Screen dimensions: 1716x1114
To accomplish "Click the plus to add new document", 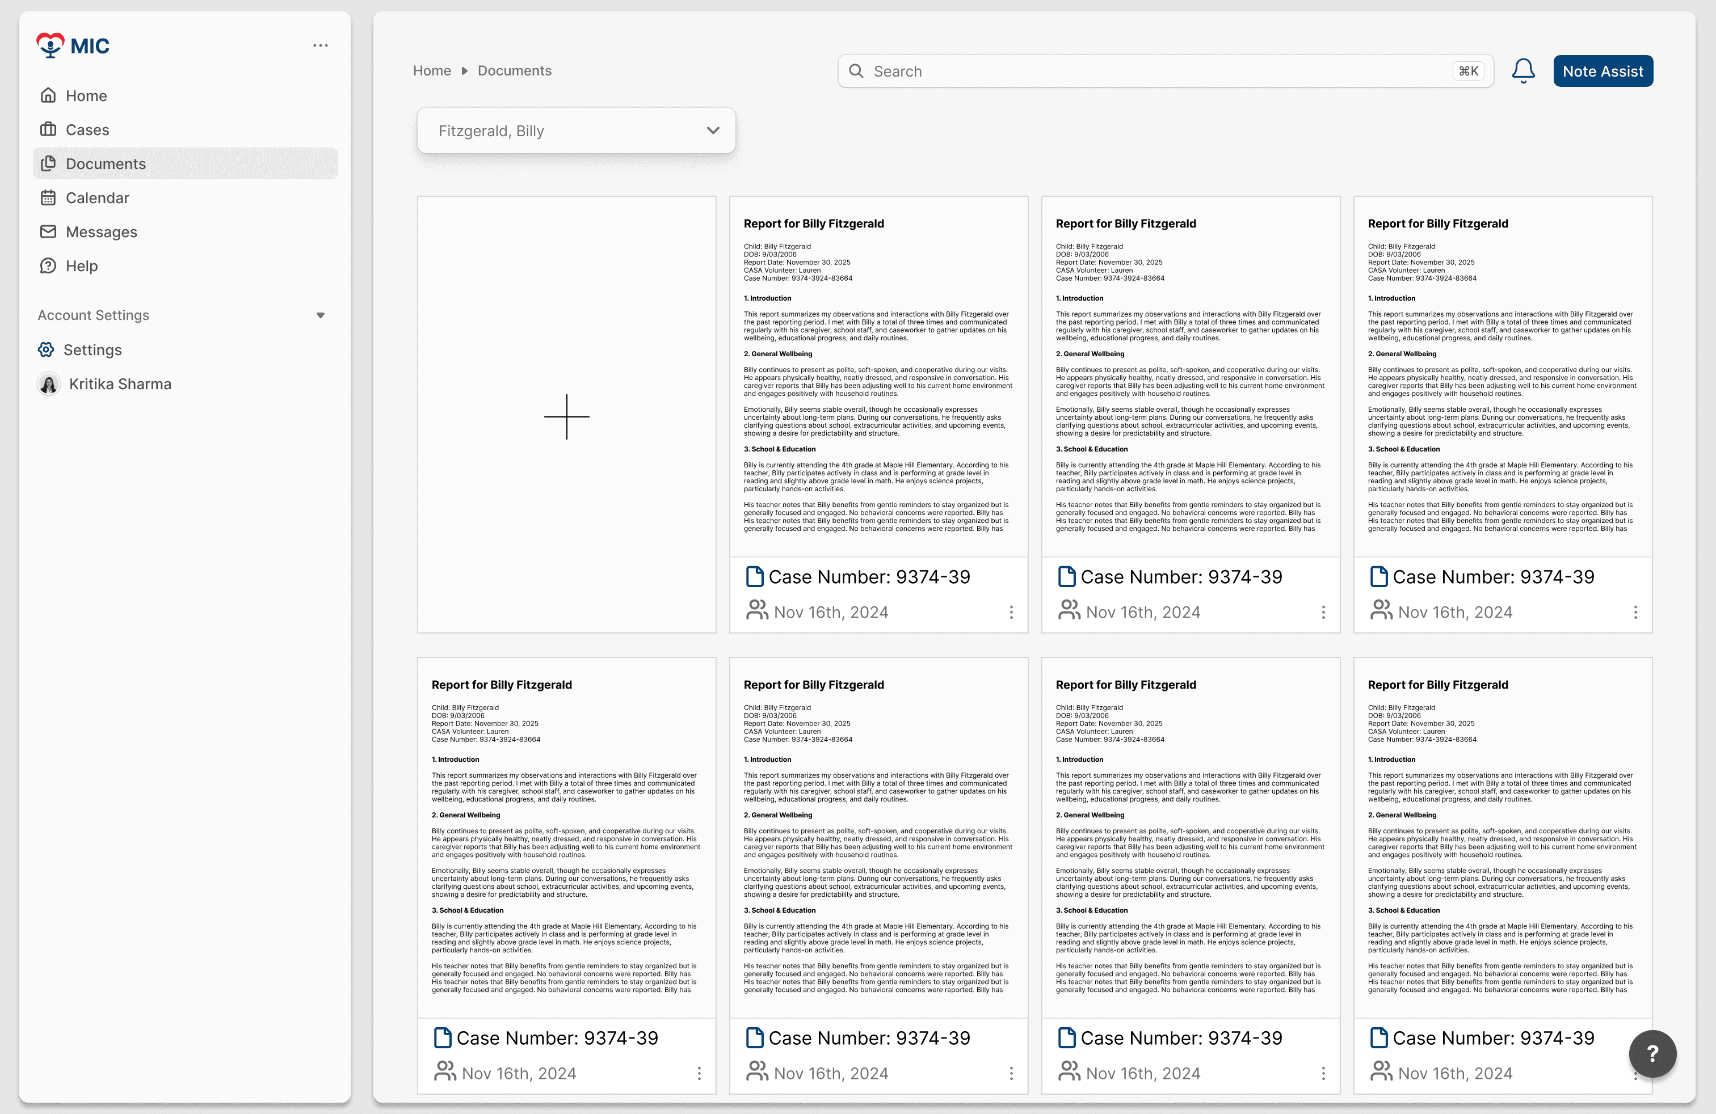I will (x=566, y=416).
